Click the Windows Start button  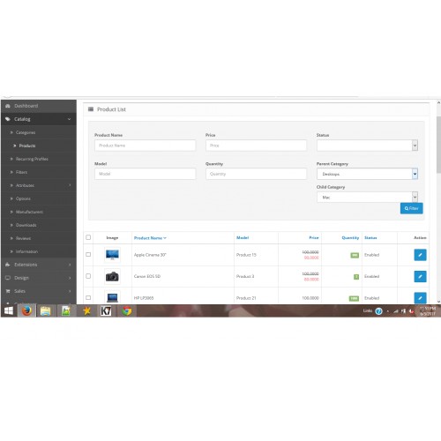(9, 310)
